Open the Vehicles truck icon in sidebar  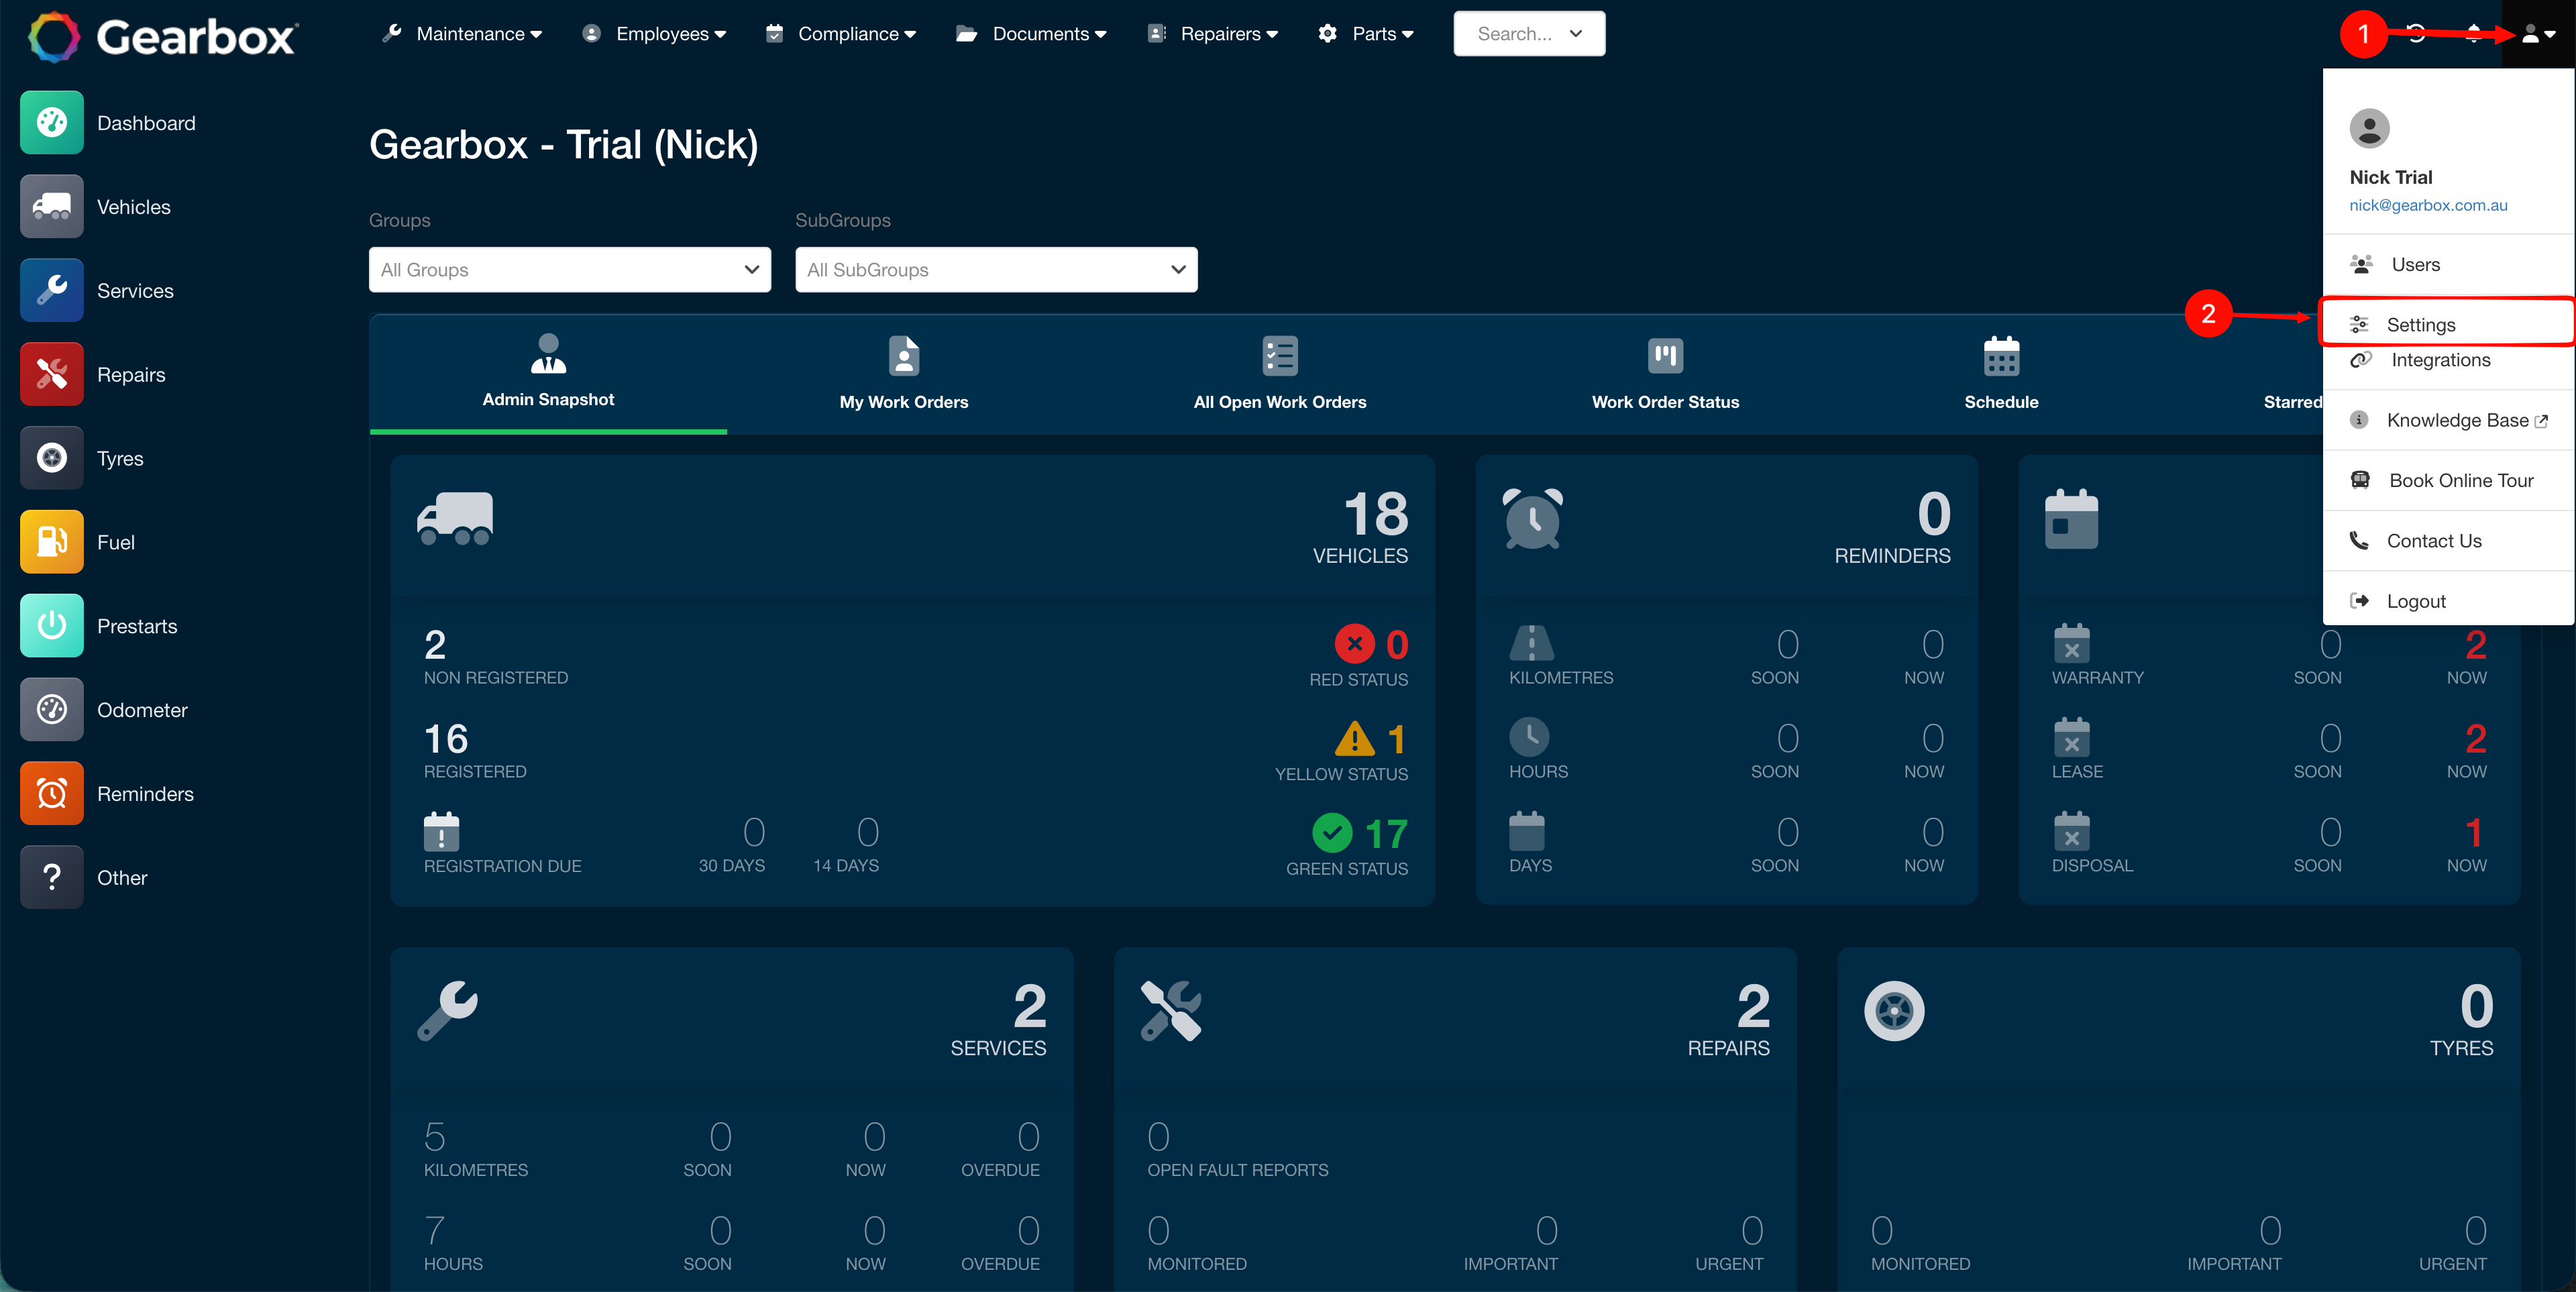52,207
